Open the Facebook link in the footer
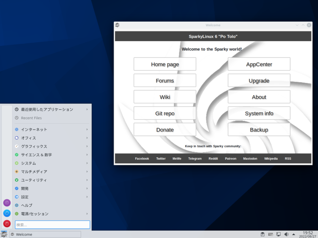The height and width of the screenshot is (238, 318). coord(142,158)
